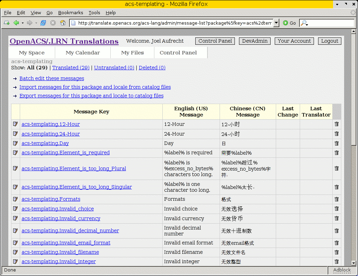Open Batch edit these messages link
The image size is (358, 276).
[x=52, y=78]
